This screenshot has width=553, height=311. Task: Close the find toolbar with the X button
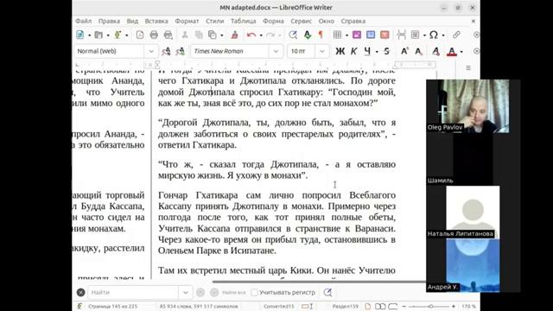pos(80,292)
